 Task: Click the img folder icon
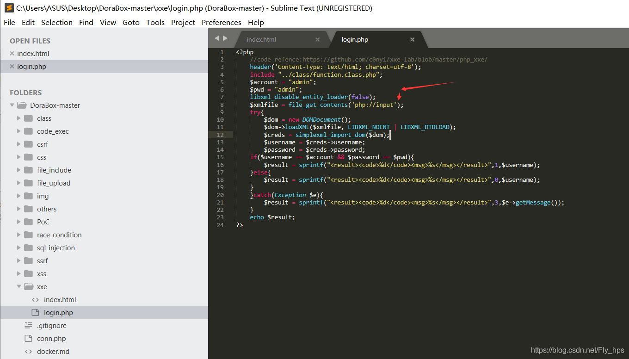pos(29,196)
